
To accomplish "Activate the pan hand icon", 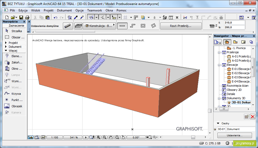I will (x=111, y=137).
